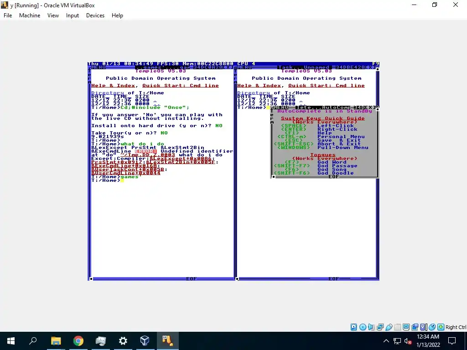Screen dimensions: 467x350
Task: Click the network adapters status icon
Action: point(380,327)
